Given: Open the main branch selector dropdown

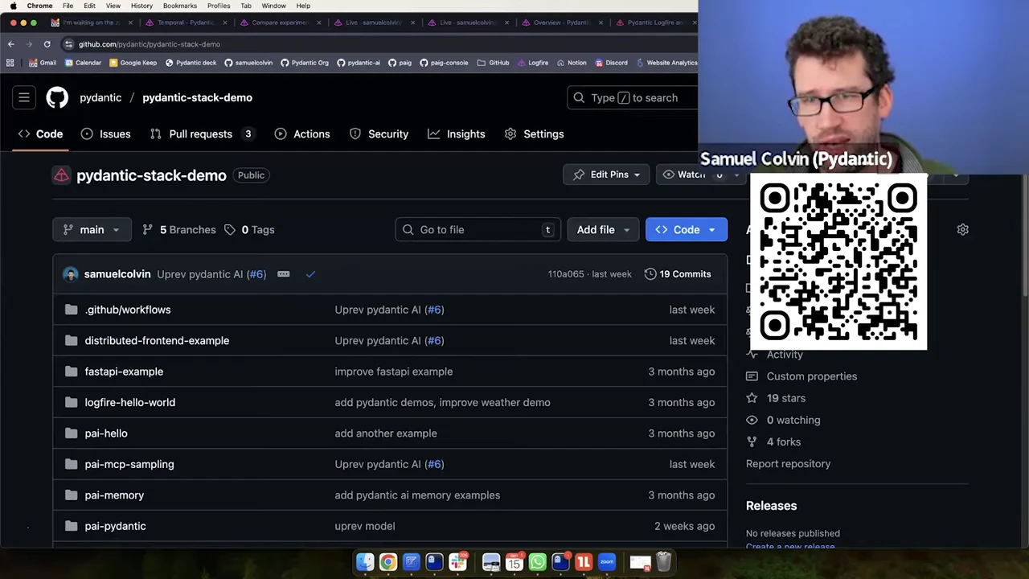Looking at the screenshot, I should [92, 230].
